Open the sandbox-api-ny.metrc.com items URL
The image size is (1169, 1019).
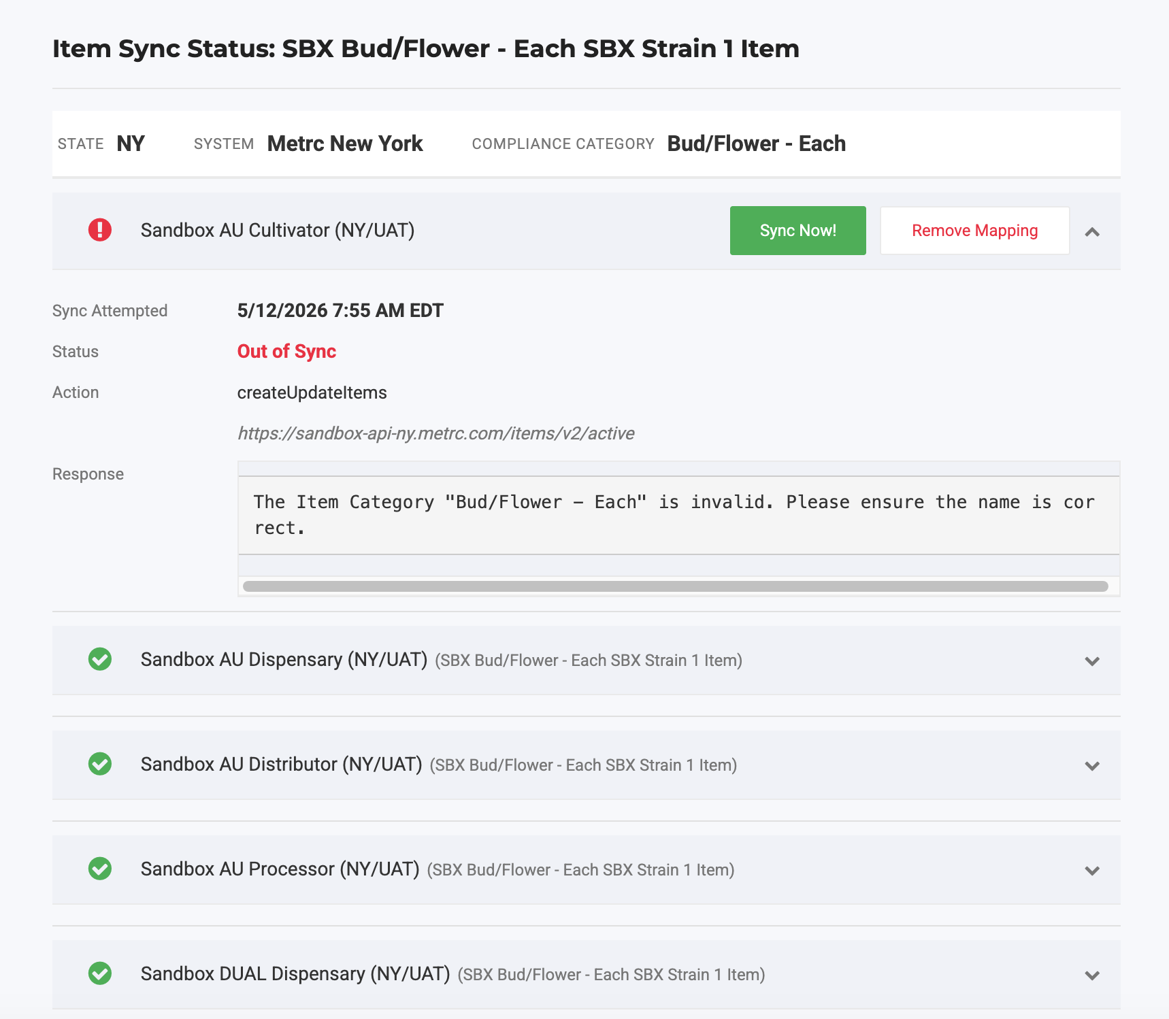coord(435,433)
